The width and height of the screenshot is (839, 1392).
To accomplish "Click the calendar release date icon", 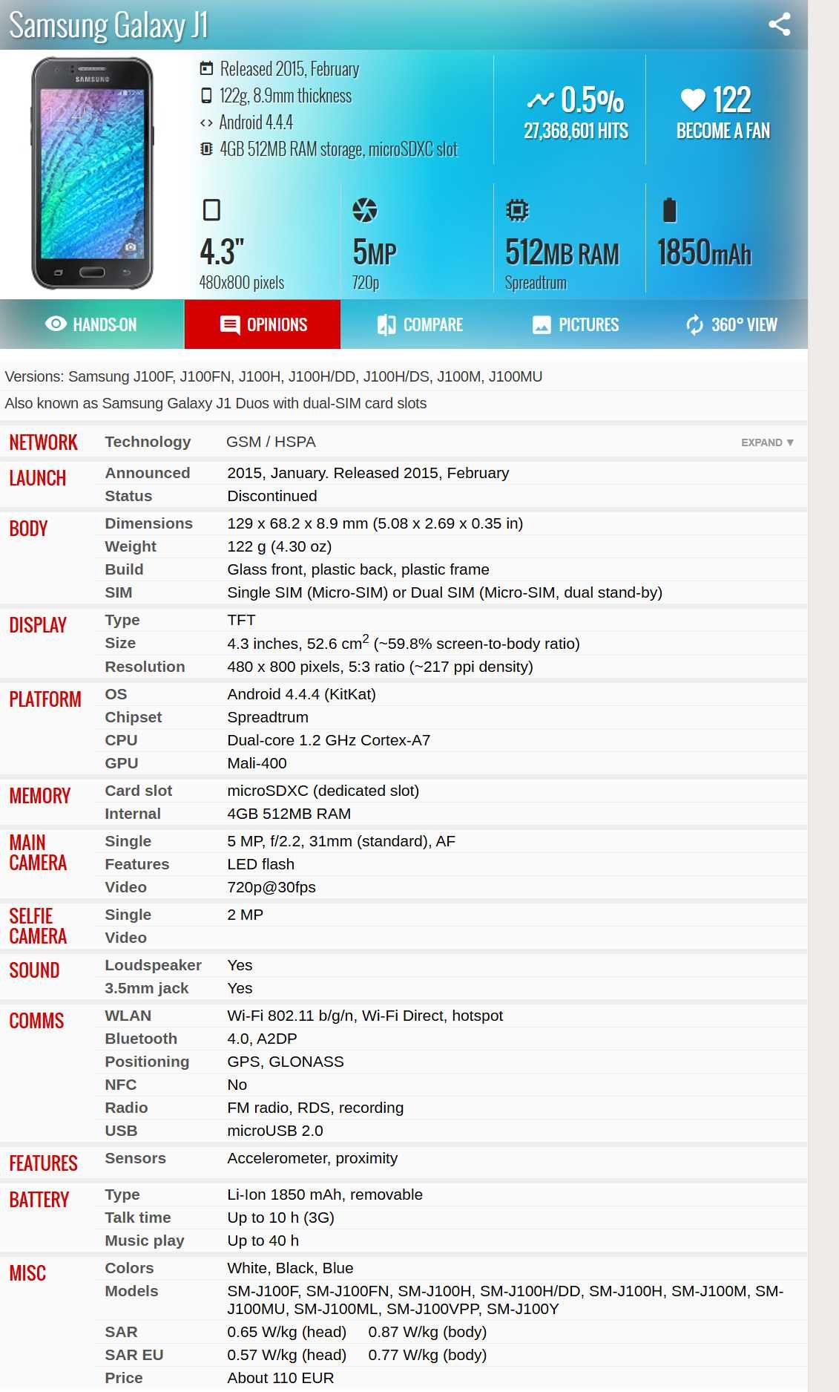I will point(206,69).
